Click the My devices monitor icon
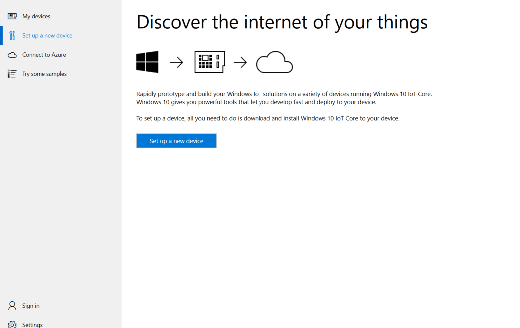Viewport: 520px width, 328px height. pos(11,16)
